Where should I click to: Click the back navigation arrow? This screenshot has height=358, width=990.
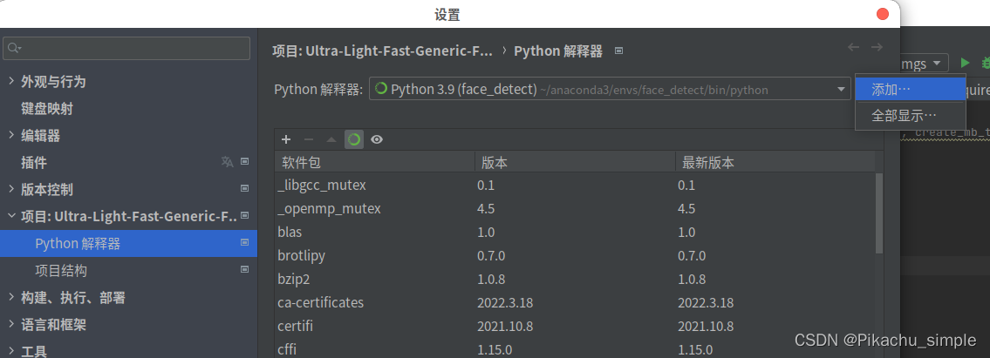coord(853,48)
